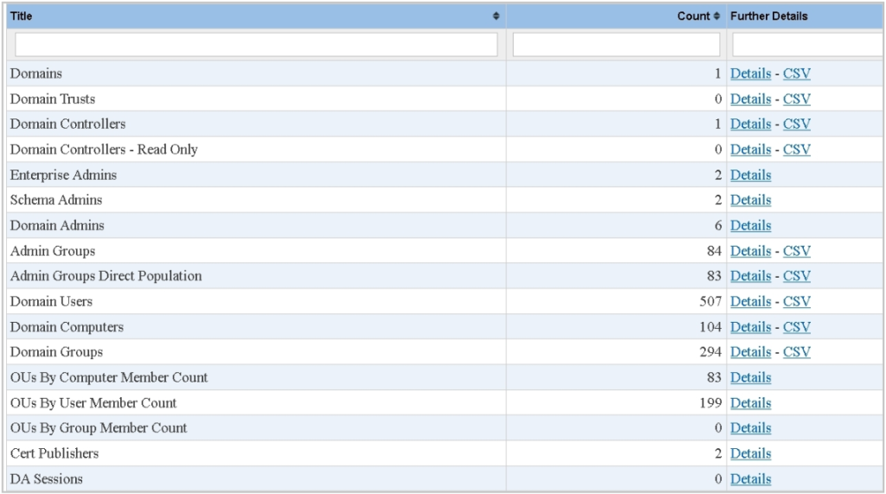Screen dimensions: 886x494
Task: Open Domain Admins Details link
Action: (750, 226)
